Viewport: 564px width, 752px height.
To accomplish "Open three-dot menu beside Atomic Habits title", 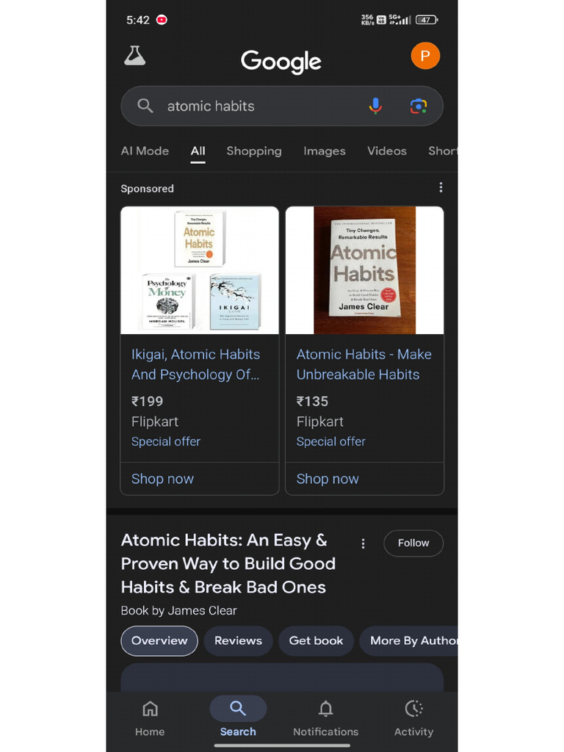I will [x=363, y=543].
